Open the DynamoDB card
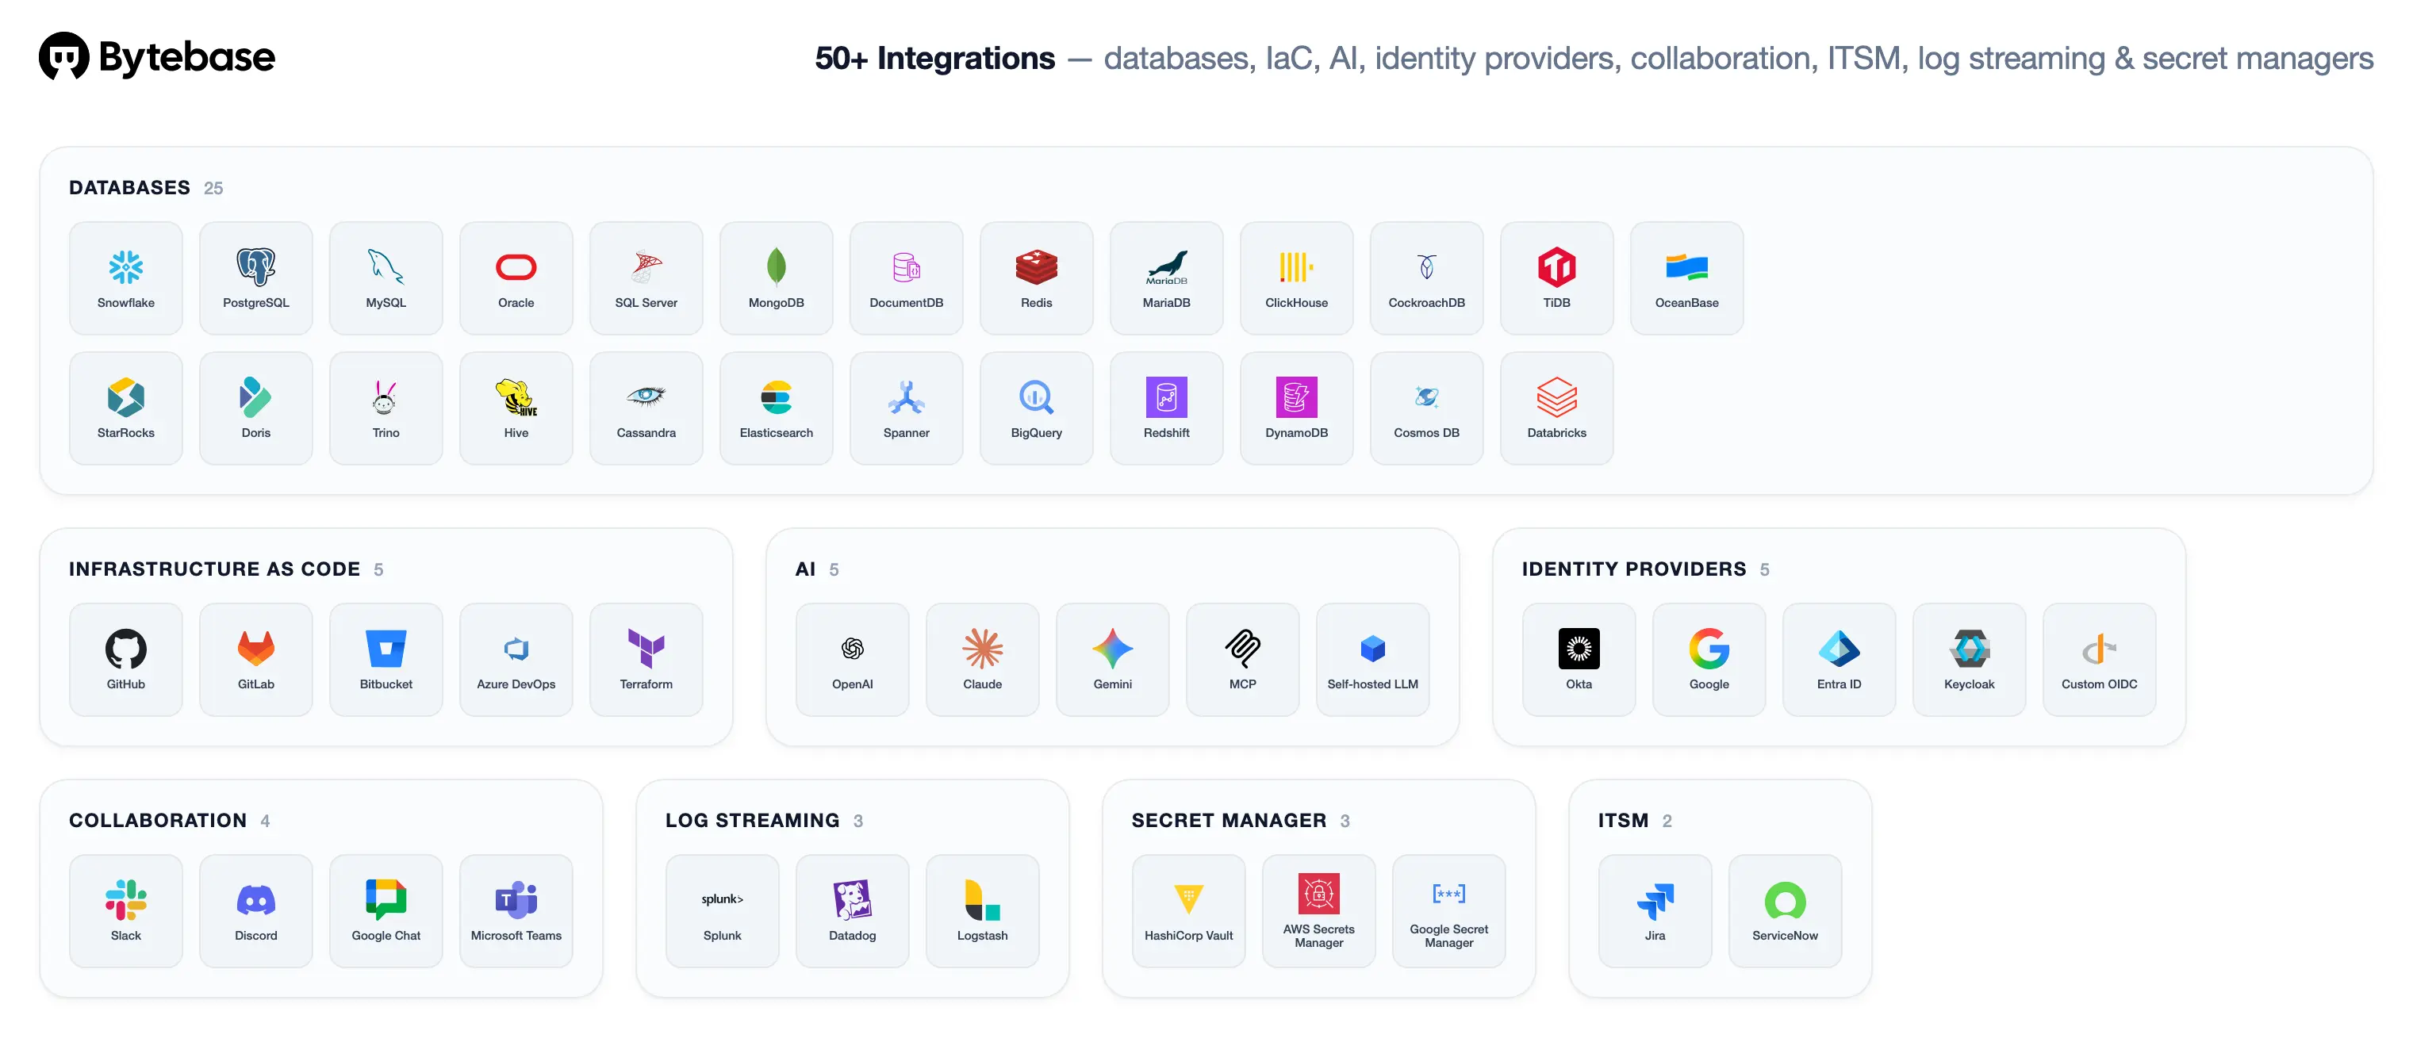2413x1042 pixels. point(1298,408)
